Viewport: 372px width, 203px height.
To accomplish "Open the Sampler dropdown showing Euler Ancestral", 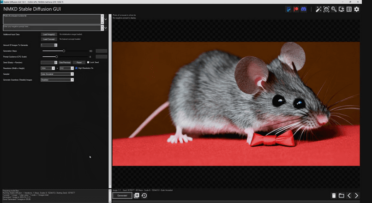I will (57, 74).
